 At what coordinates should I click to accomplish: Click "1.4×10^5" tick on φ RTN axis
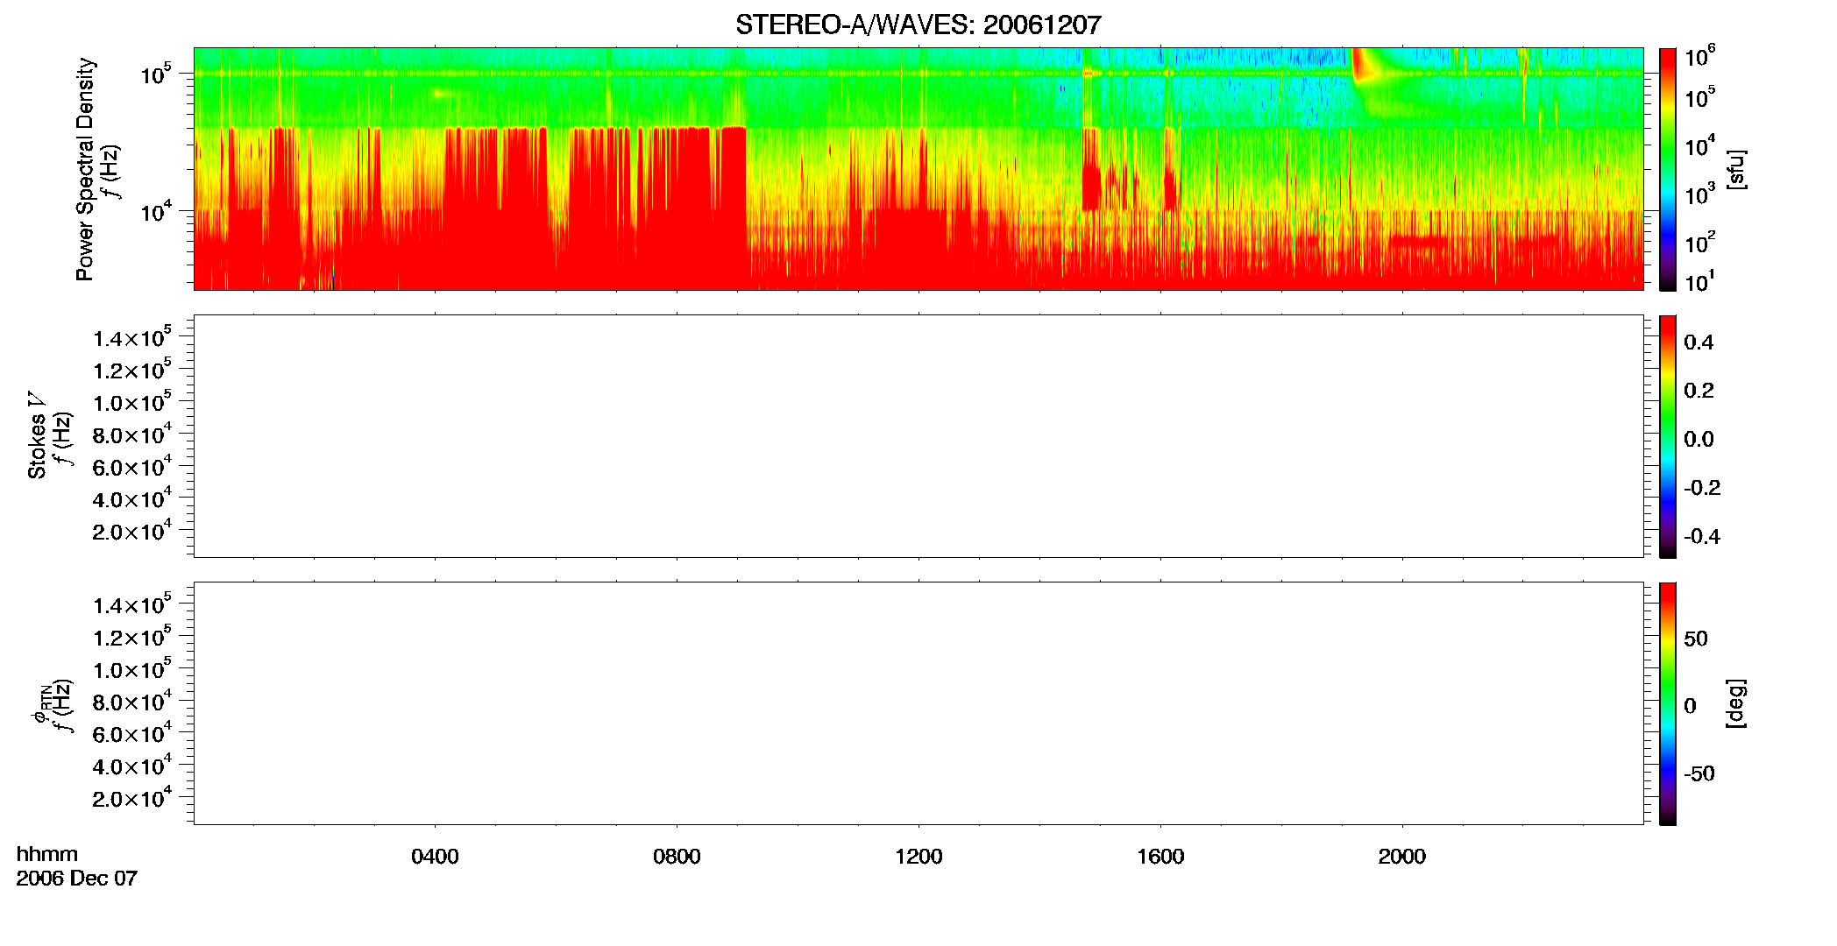[132, 604]
